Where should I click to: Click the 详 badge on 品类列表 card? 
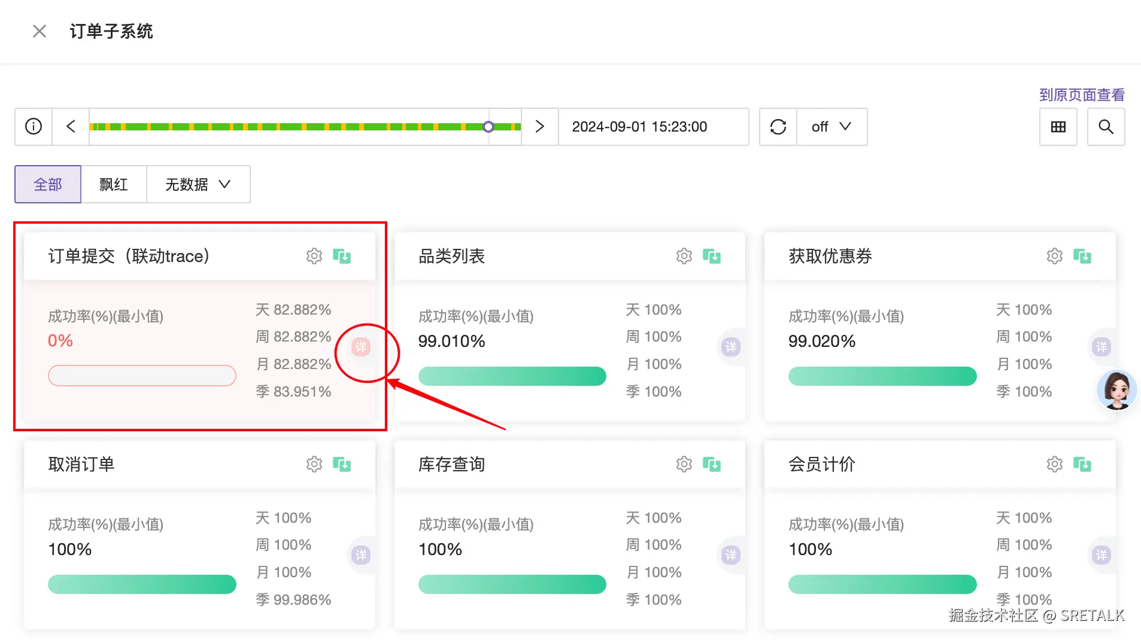coord(731,346)
